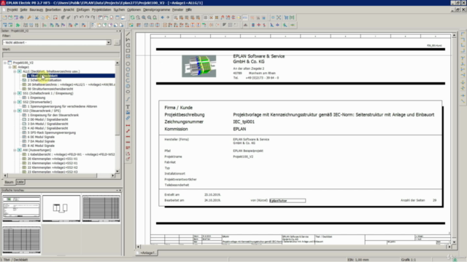The image size is (467, 262).
Task: Collapse the Projekt100_V2 root node
Action: tap(5, 63)
